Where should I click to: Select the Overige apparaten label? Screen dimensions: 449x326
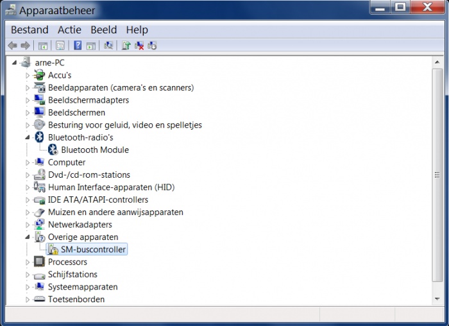click(x=83, y=237)
